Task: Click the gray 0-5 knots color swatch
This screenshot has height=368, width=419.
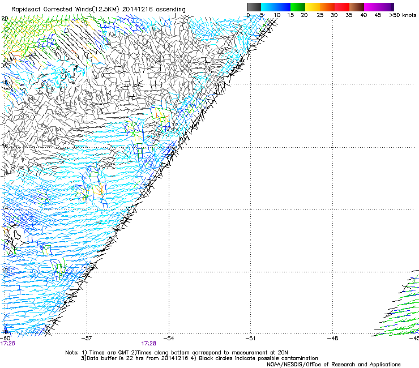Action: coord(254,7)
